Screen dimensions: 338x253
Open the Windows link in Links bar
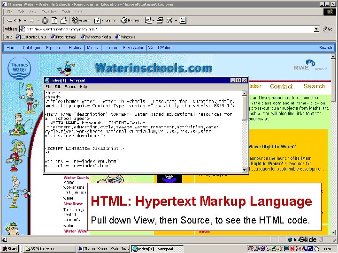(125, 37)
